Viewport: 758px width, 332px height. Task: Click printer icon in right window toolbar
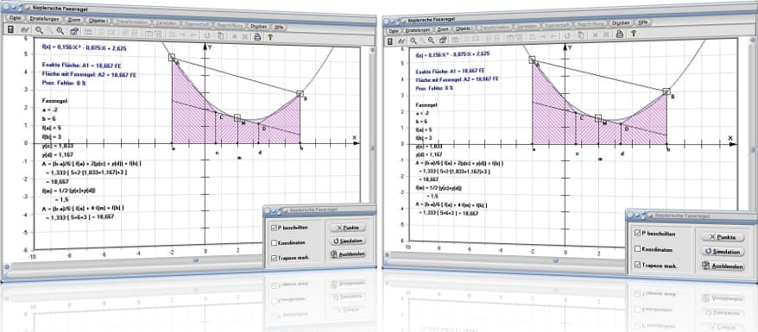point(619,34)
